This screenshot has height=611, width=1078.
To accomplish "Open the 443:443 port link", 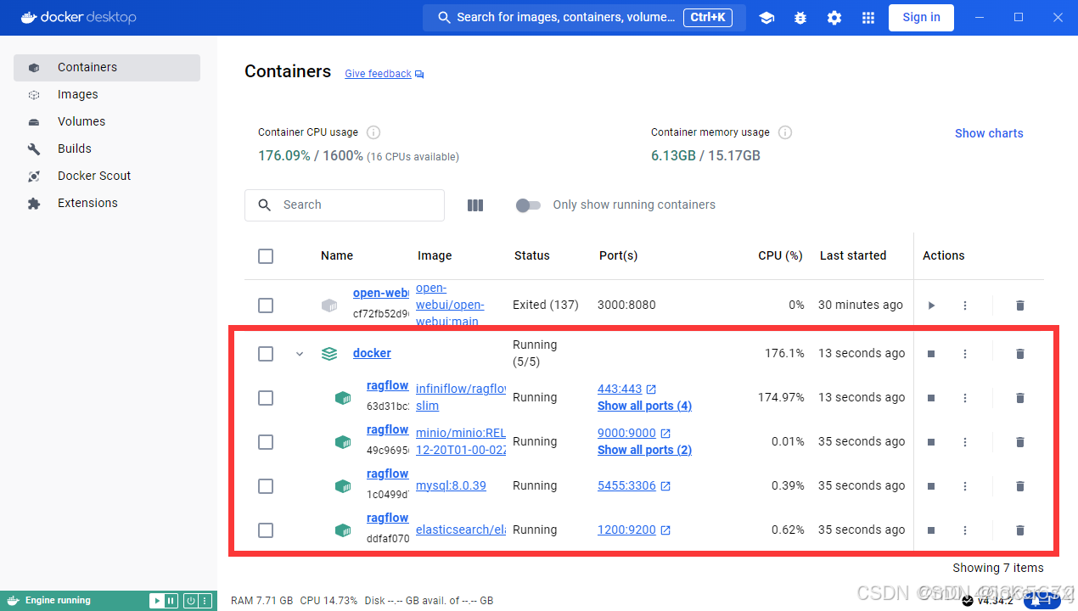I will point(626,390).
